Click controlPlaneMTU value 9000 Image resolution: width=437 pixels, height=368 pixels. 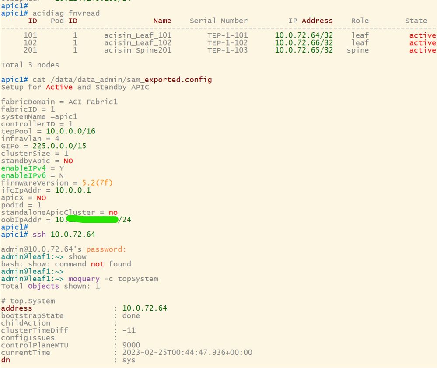[131, 345]
